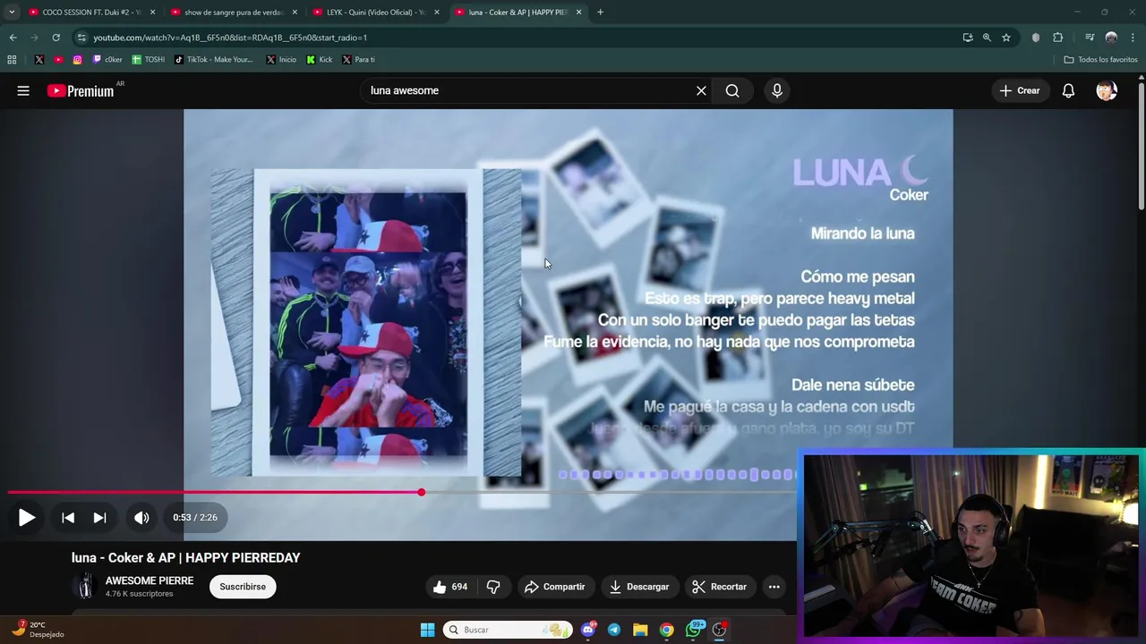Click the red progress bar scrubber handle
This screenshot has height=644, width=1146.
click(421, 492)
